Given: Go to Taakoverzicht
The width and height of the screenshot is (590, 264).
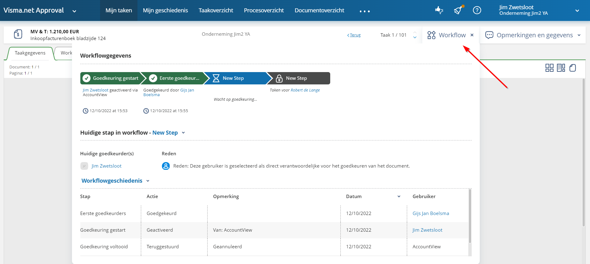Looking at the screenshot, I should coord(216,10).
